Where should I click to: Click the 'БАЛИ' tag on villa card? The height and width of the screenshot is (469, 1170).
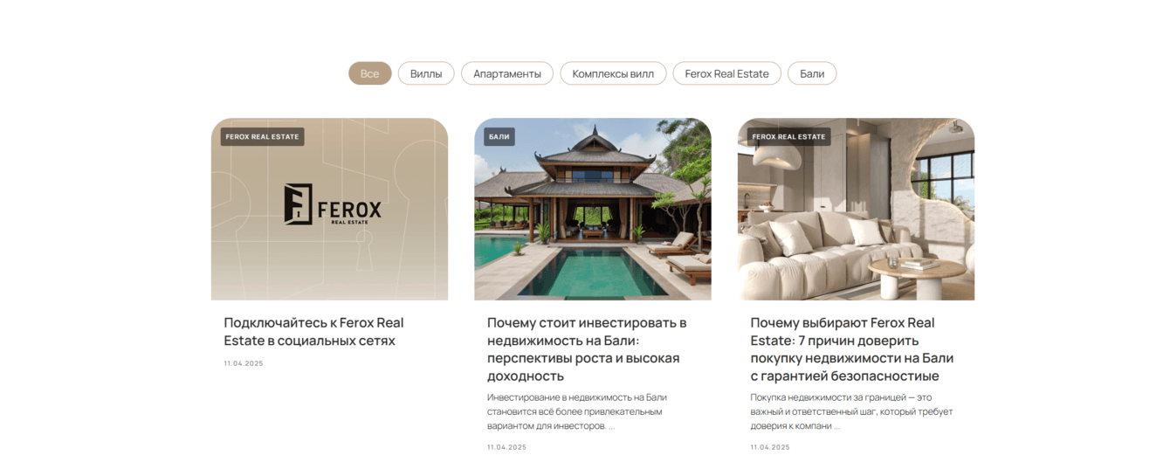coord(499,136)
